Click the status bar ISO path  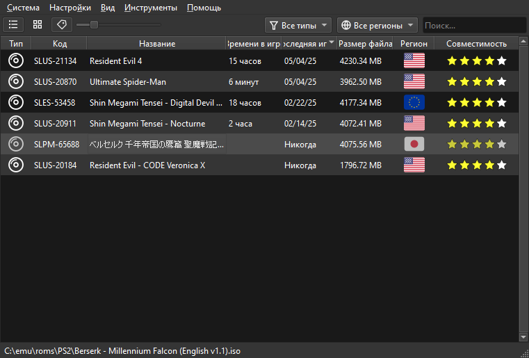tap(122, 351)
